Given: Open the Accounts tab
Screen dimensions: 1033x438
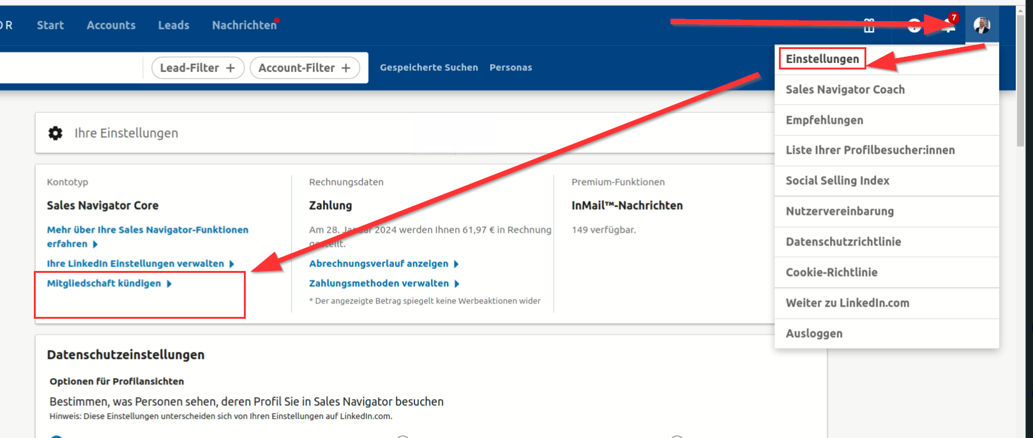Looking at the screenshot, I should click(x=111, y=26).
